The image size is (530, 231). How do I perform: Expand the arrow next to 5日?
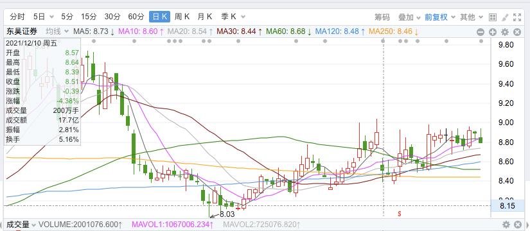point(52,17)
